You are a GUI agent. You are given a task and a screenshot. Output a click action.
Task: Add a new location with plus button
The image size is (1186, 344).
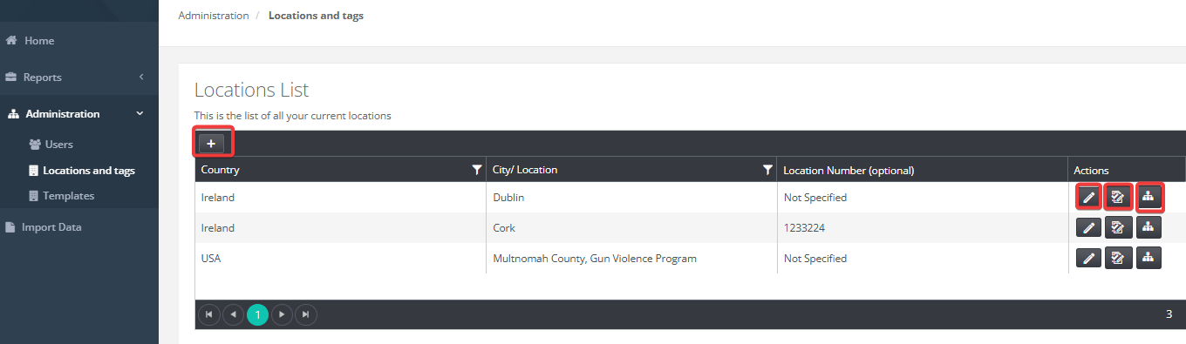click(x=211, y=144)
